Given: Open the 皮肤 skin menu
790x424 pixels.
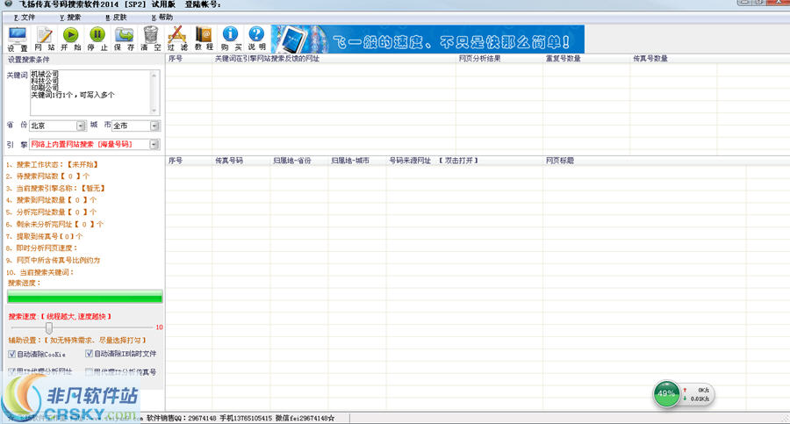Looking at the screenshot, I should click(115, 17).
